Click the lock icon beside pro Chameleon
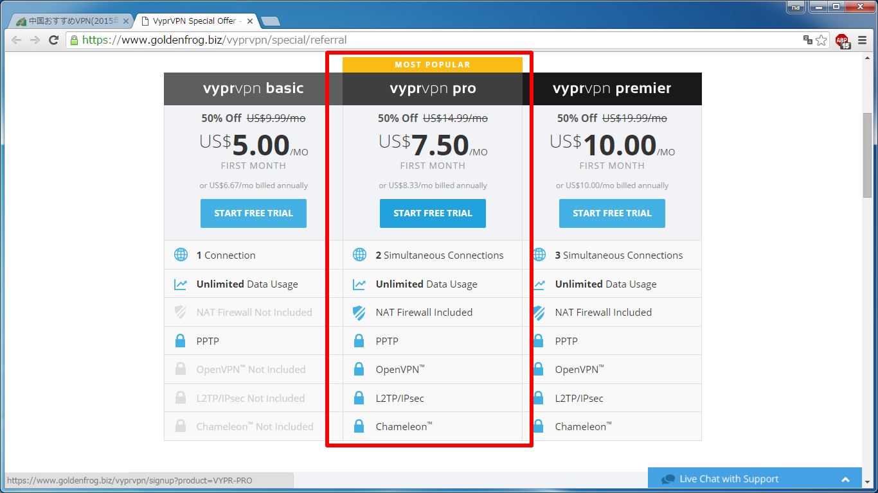The width and height of the screenshot is (878, 493). [x=360, y=426]
